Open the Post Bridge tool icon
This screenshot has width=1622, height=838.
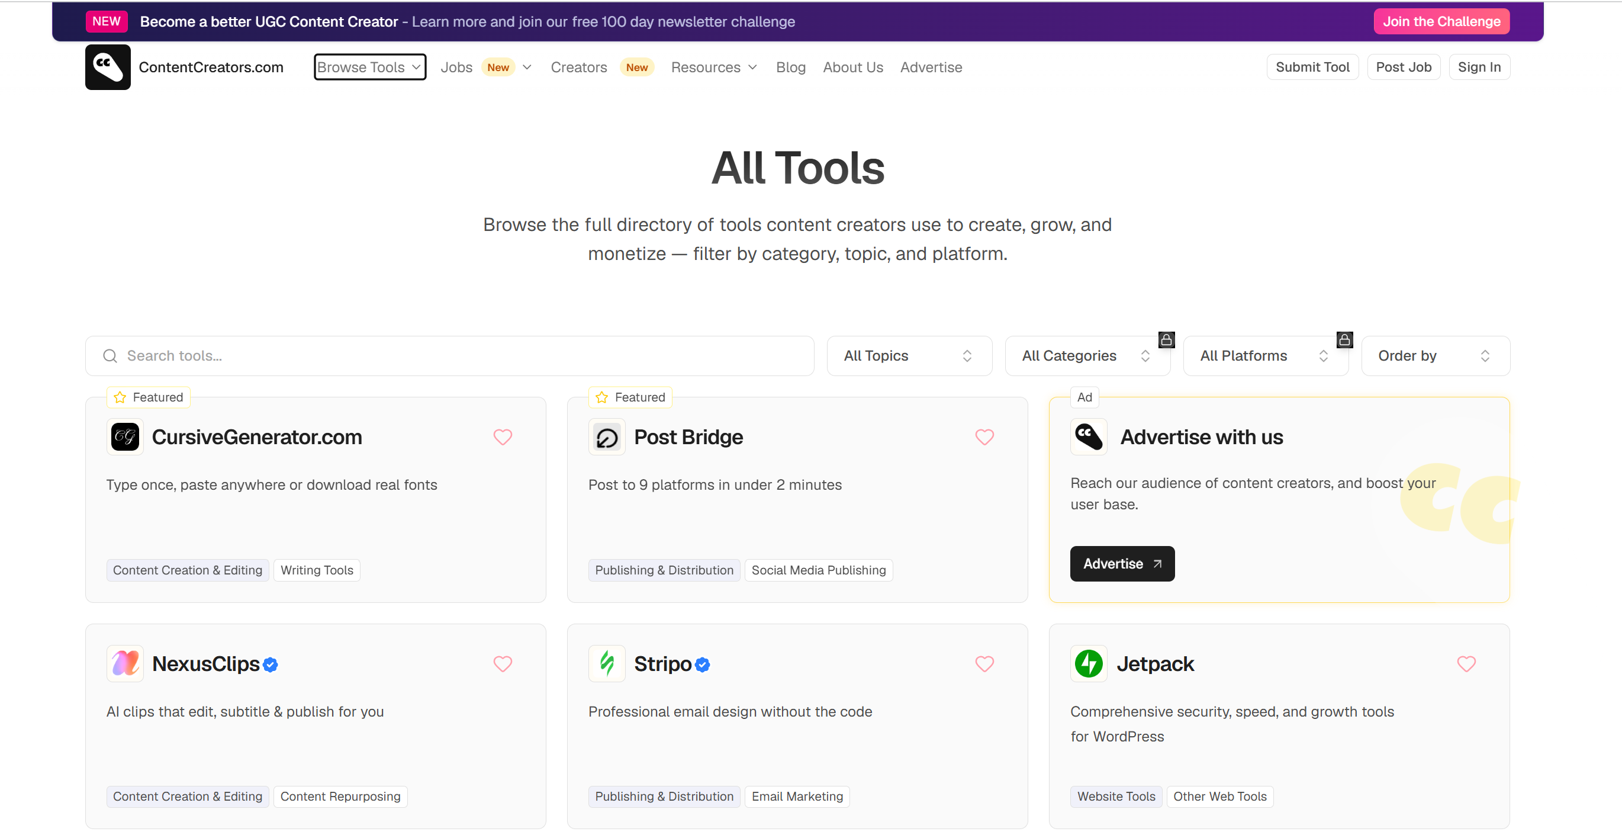click(x=606, y=436)
